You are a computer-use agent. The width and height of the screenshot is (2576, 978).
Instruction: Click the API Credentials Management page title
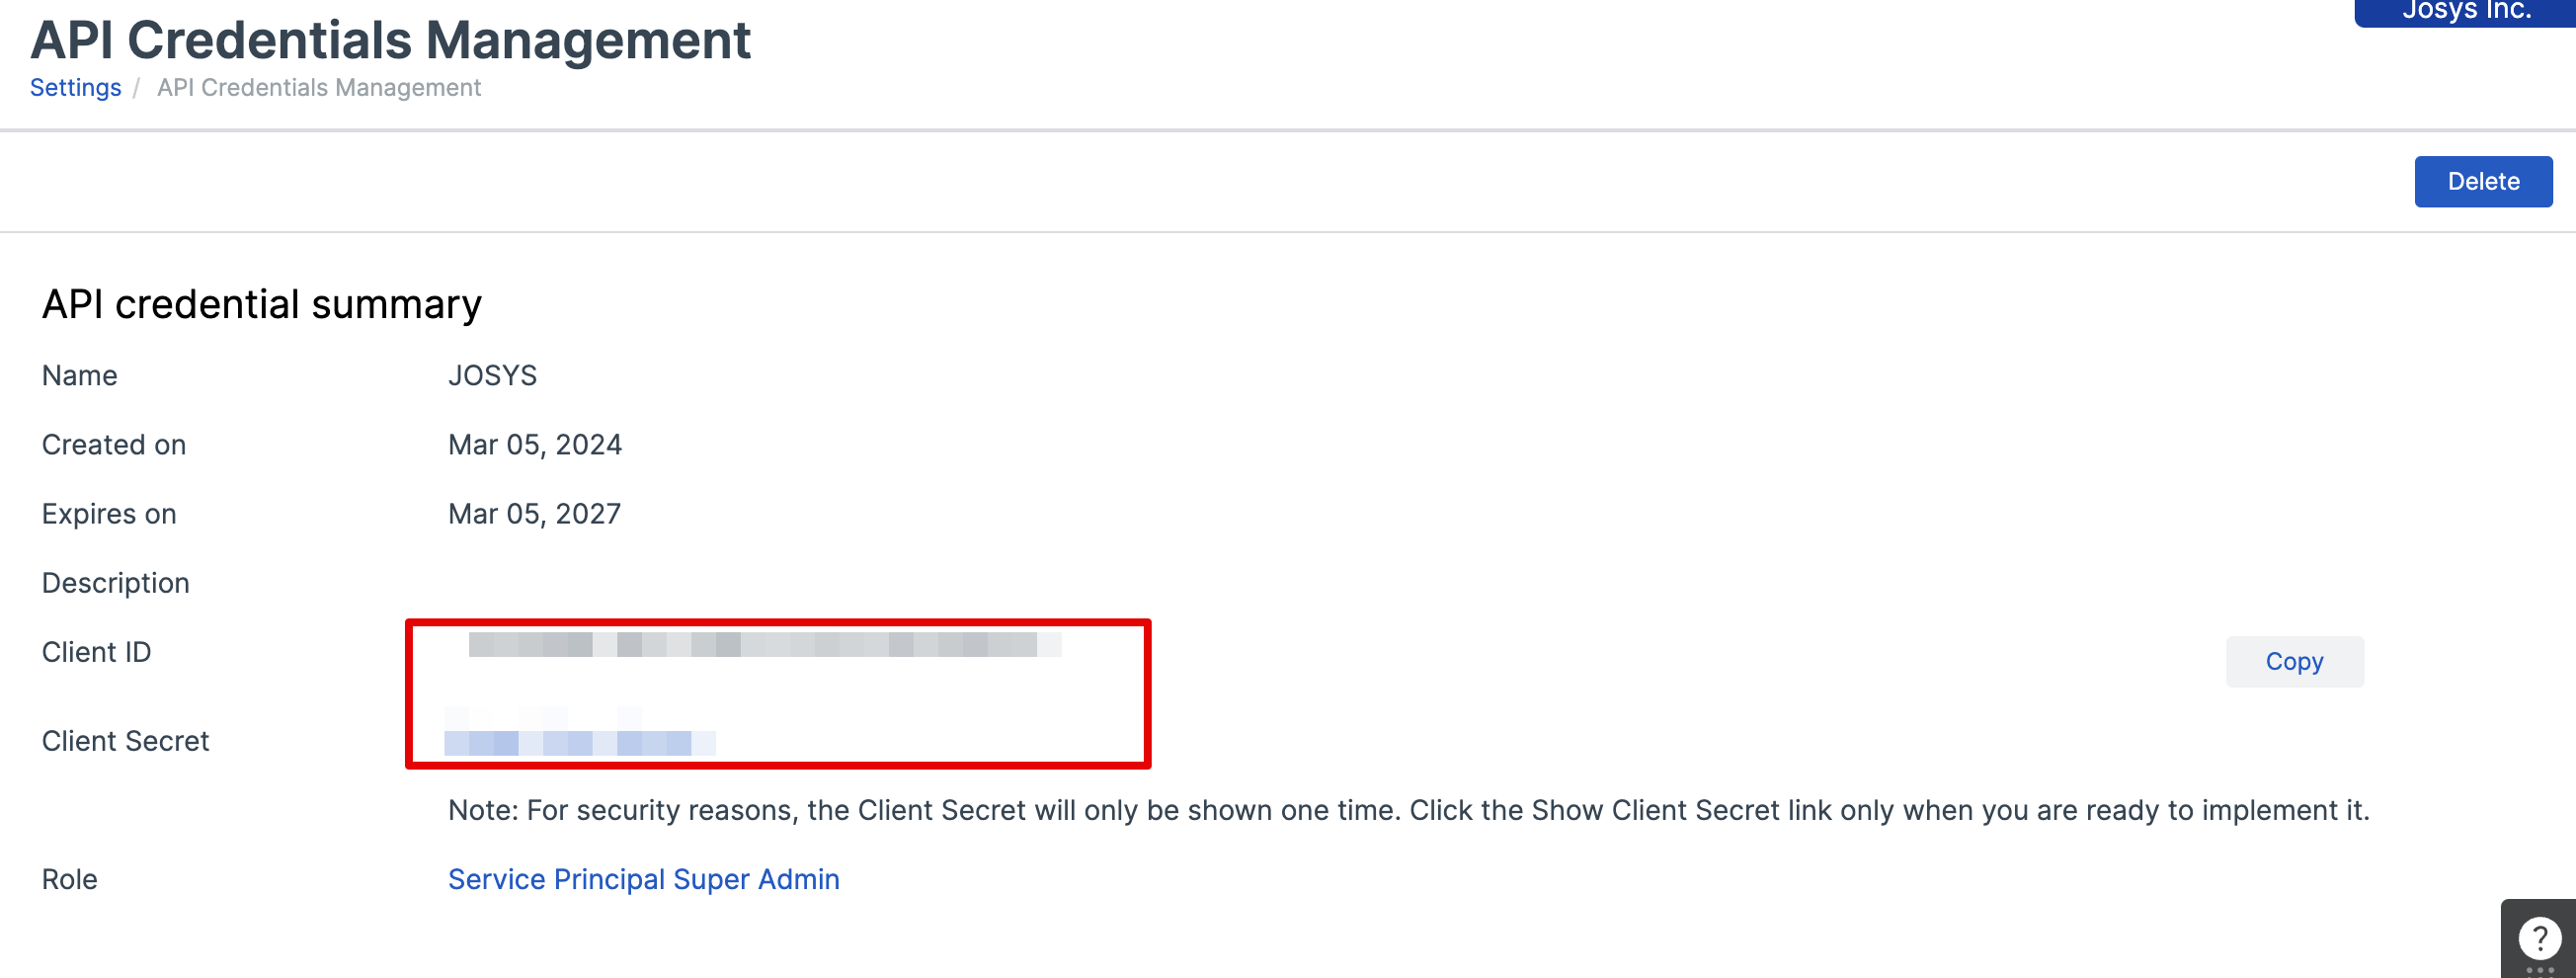pos(390,41)
